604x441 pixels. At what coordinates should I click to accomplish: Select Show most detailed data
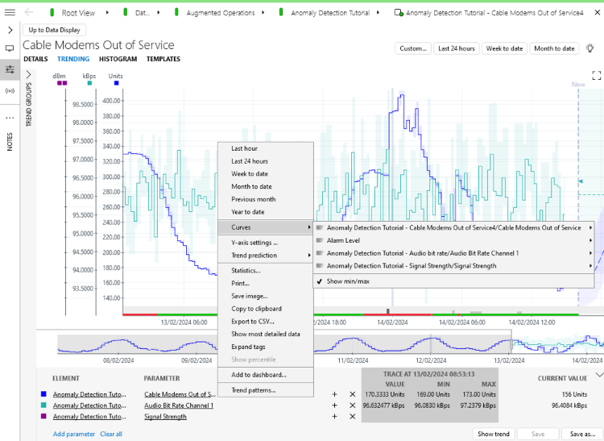266,335
